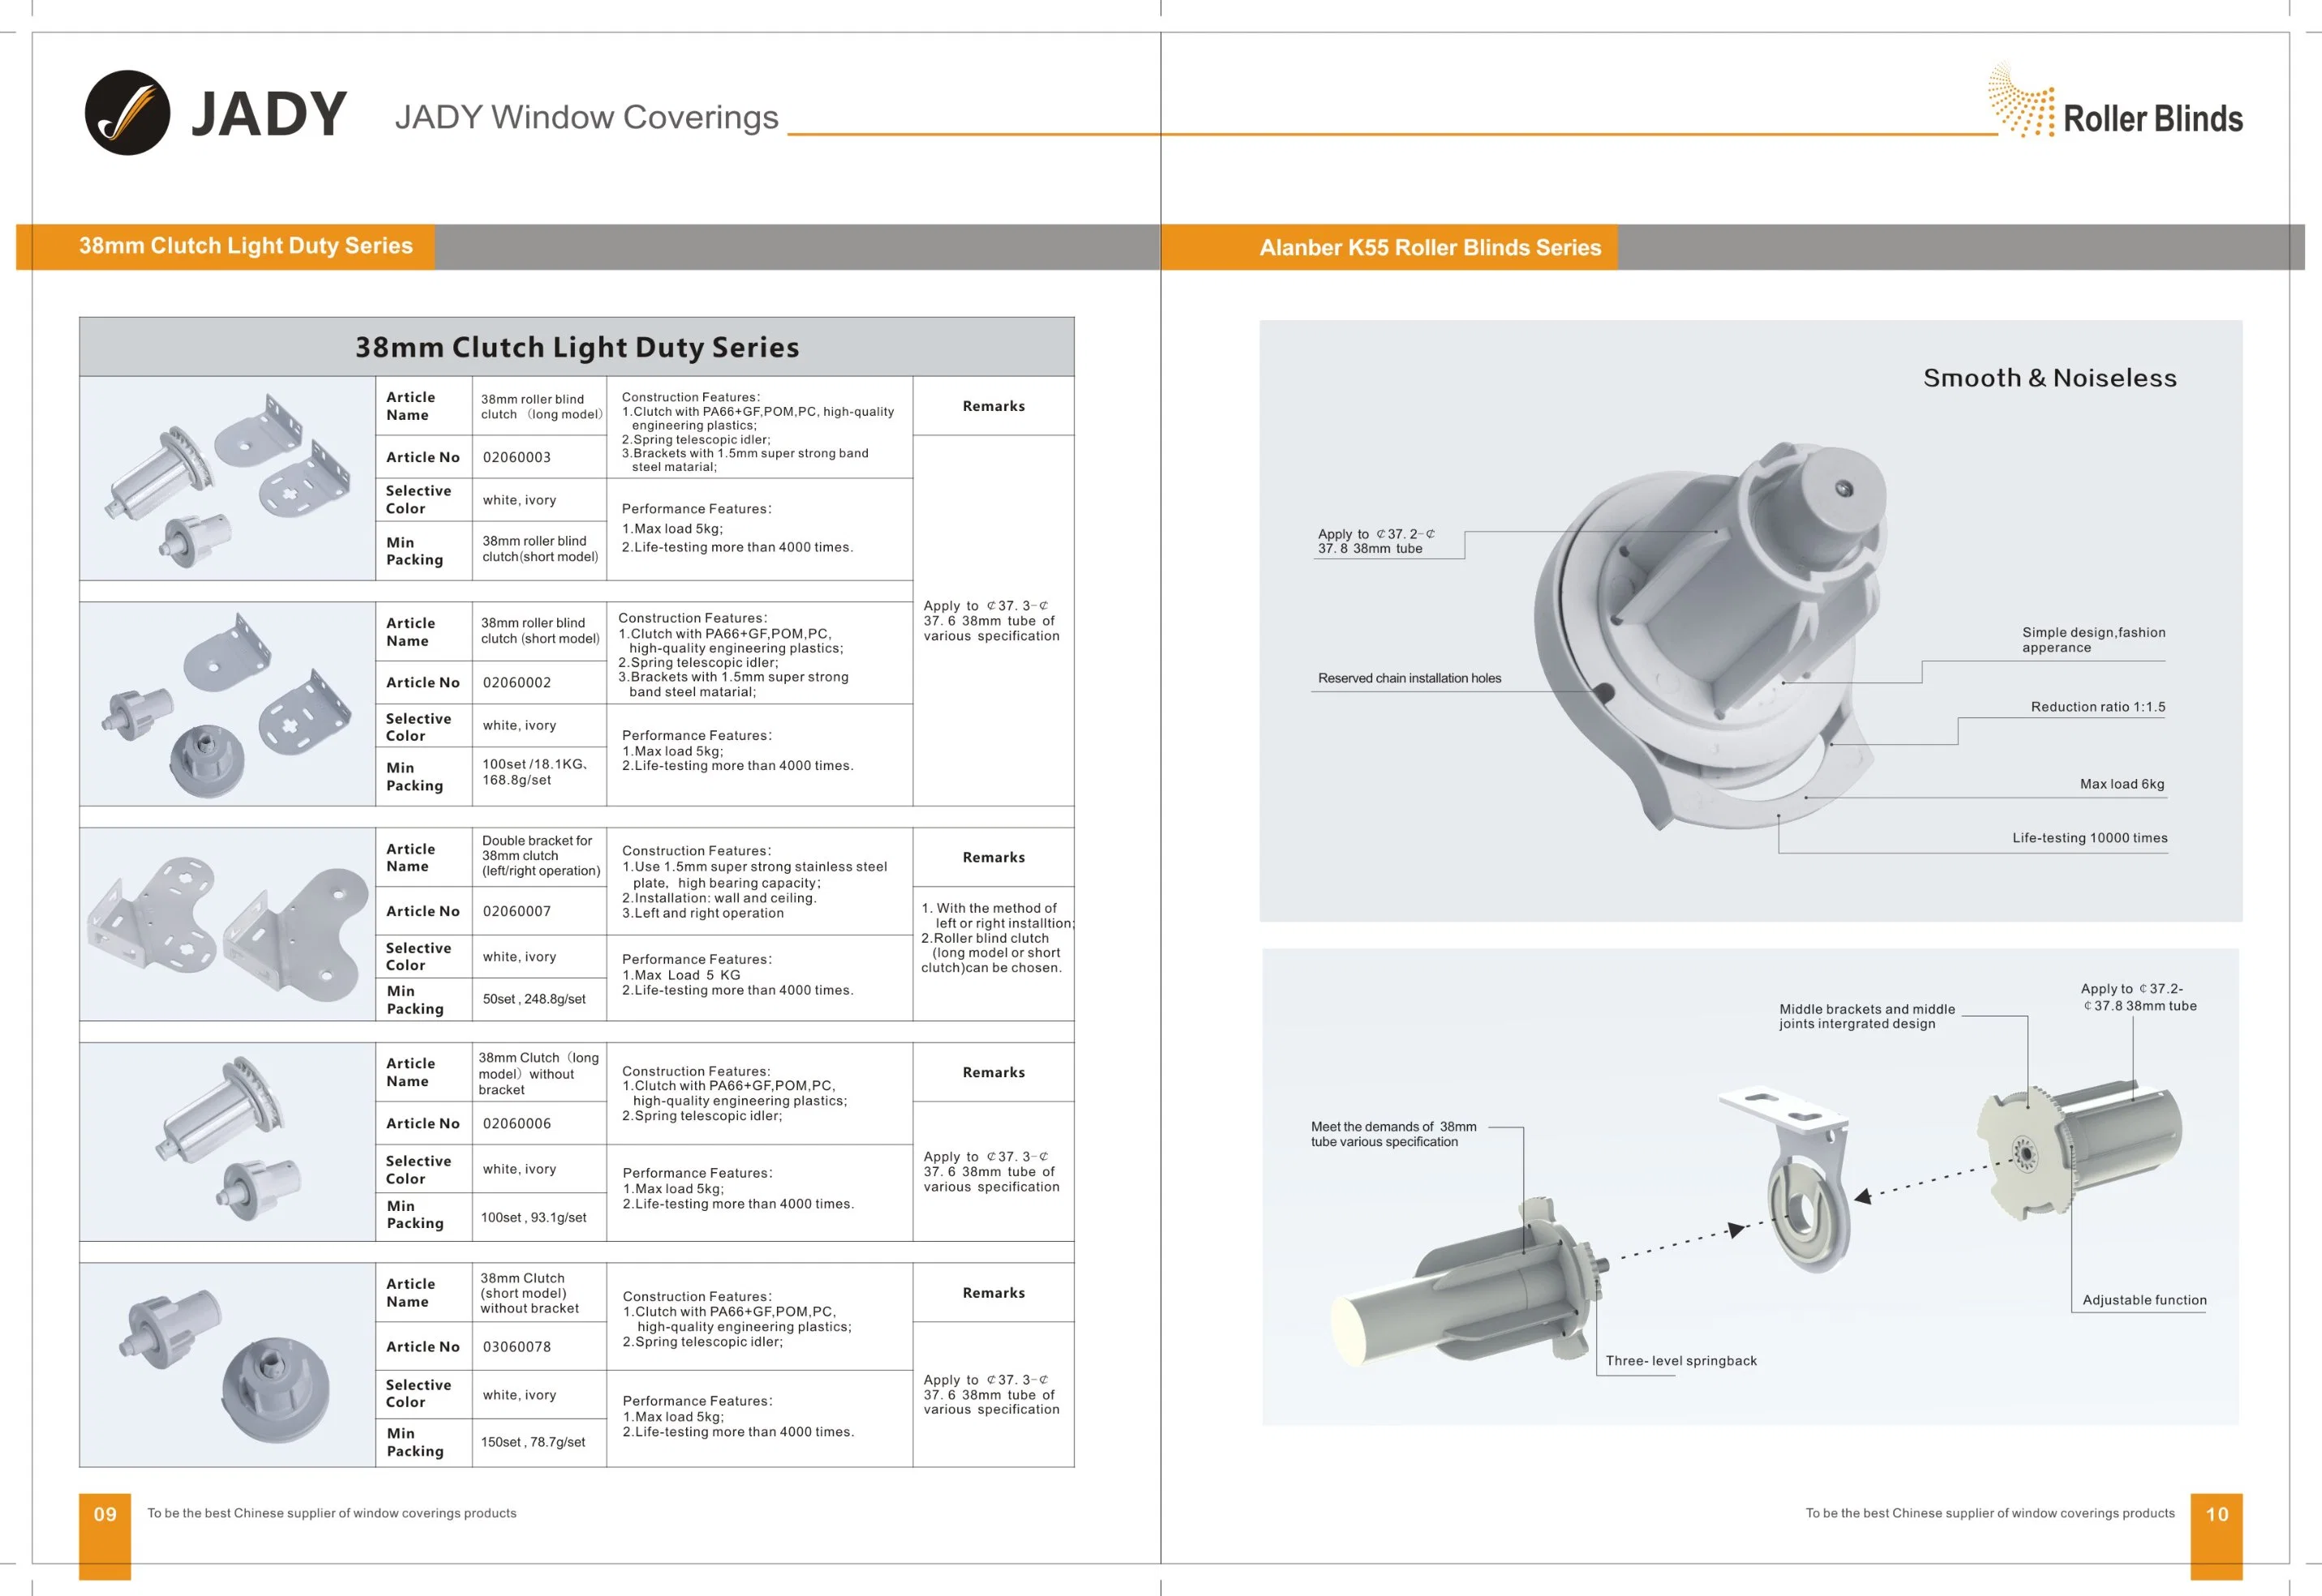The height and width of the screenshot is (1596, 2322).
Task: Open product image for article 02060002
Action: 228,704
